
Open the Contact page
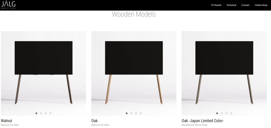[245, 5]
